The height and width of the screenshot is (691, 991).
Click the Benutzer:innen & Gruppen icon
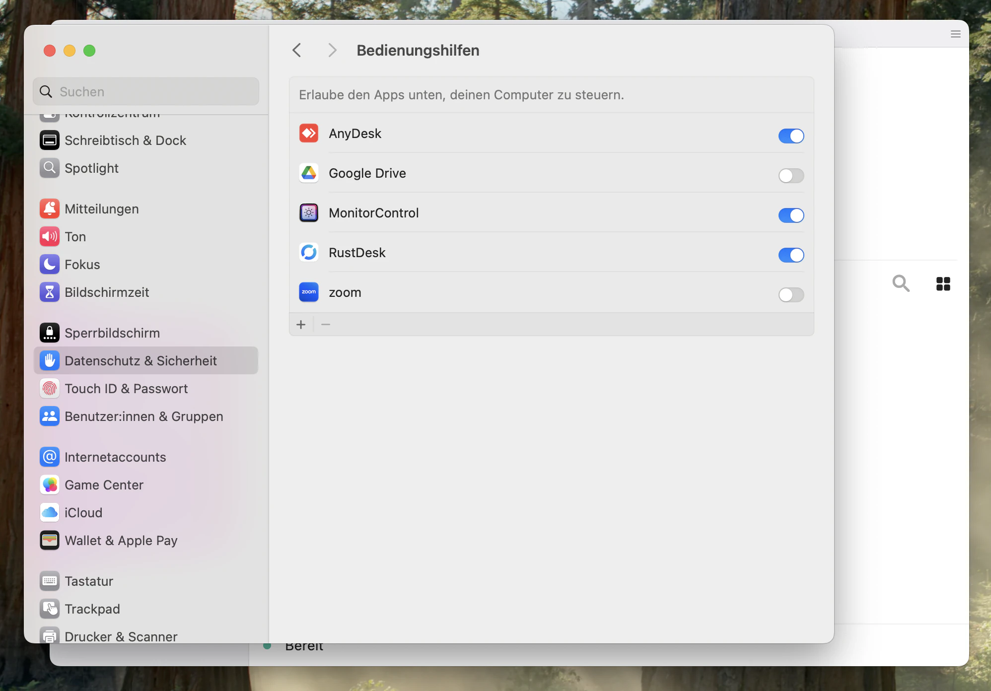click(50, 416)
